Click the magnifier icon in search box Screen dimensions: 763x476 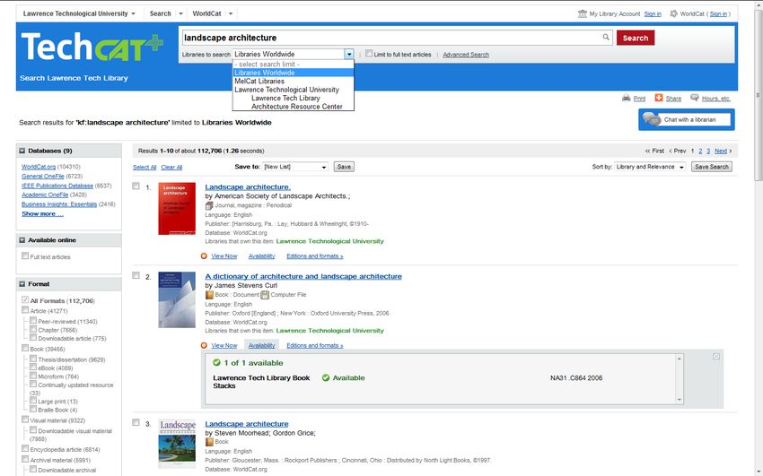click(606, 37)
